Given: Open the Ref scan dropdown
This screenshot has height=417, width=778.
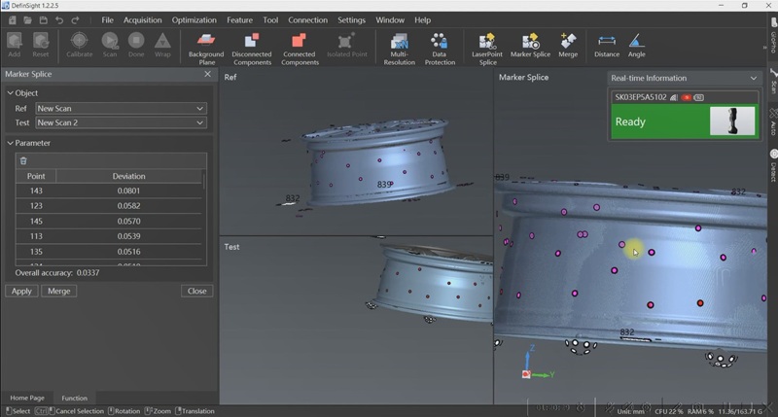Looking at the screenshot, I should tap(121, 109).
